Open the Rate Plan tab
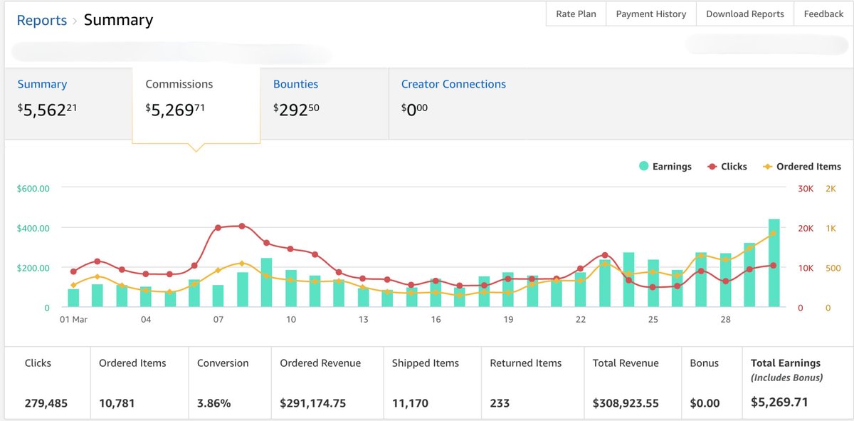Viewport: 854px width, 421px height. 576,14
